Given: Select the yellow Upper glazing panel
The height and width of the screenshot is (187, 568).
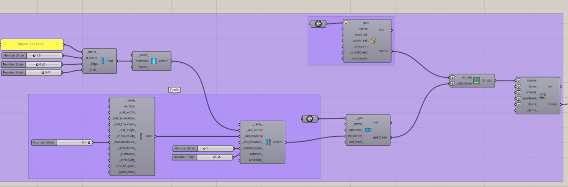Looking at the screenshot, I should (x=32, y=44).
